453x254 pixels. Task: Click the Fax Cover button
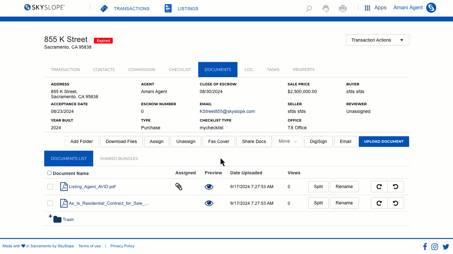point(219,141)
